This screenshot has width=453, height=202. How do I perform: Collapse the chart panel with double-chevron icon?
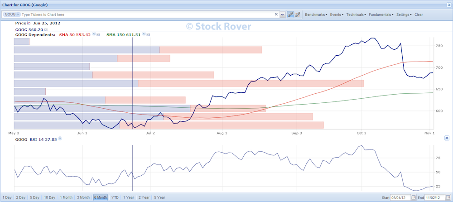pyautogui.click(x=448, y=5)
